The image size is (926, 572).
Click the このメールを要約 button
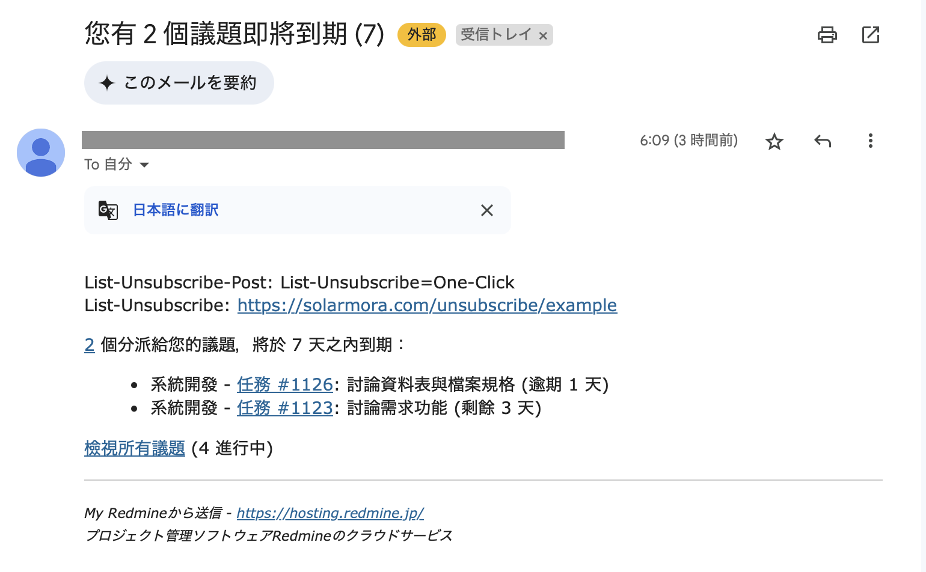coord(179,83)
